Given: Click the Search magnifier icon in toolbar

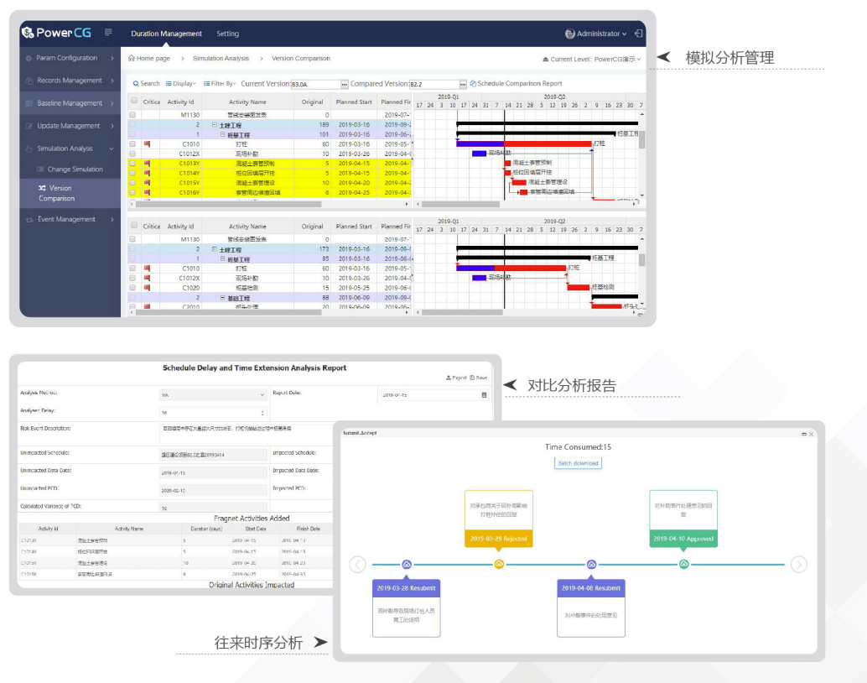Looking at the screenshot, I should (x=136, y=84).
